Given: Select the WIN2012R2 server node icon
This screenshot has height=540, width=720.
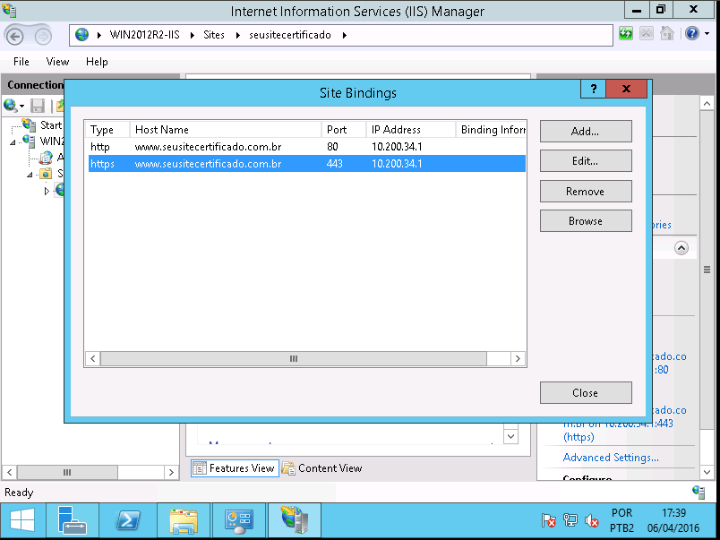Looking at the screenshot, I should 29,141.
